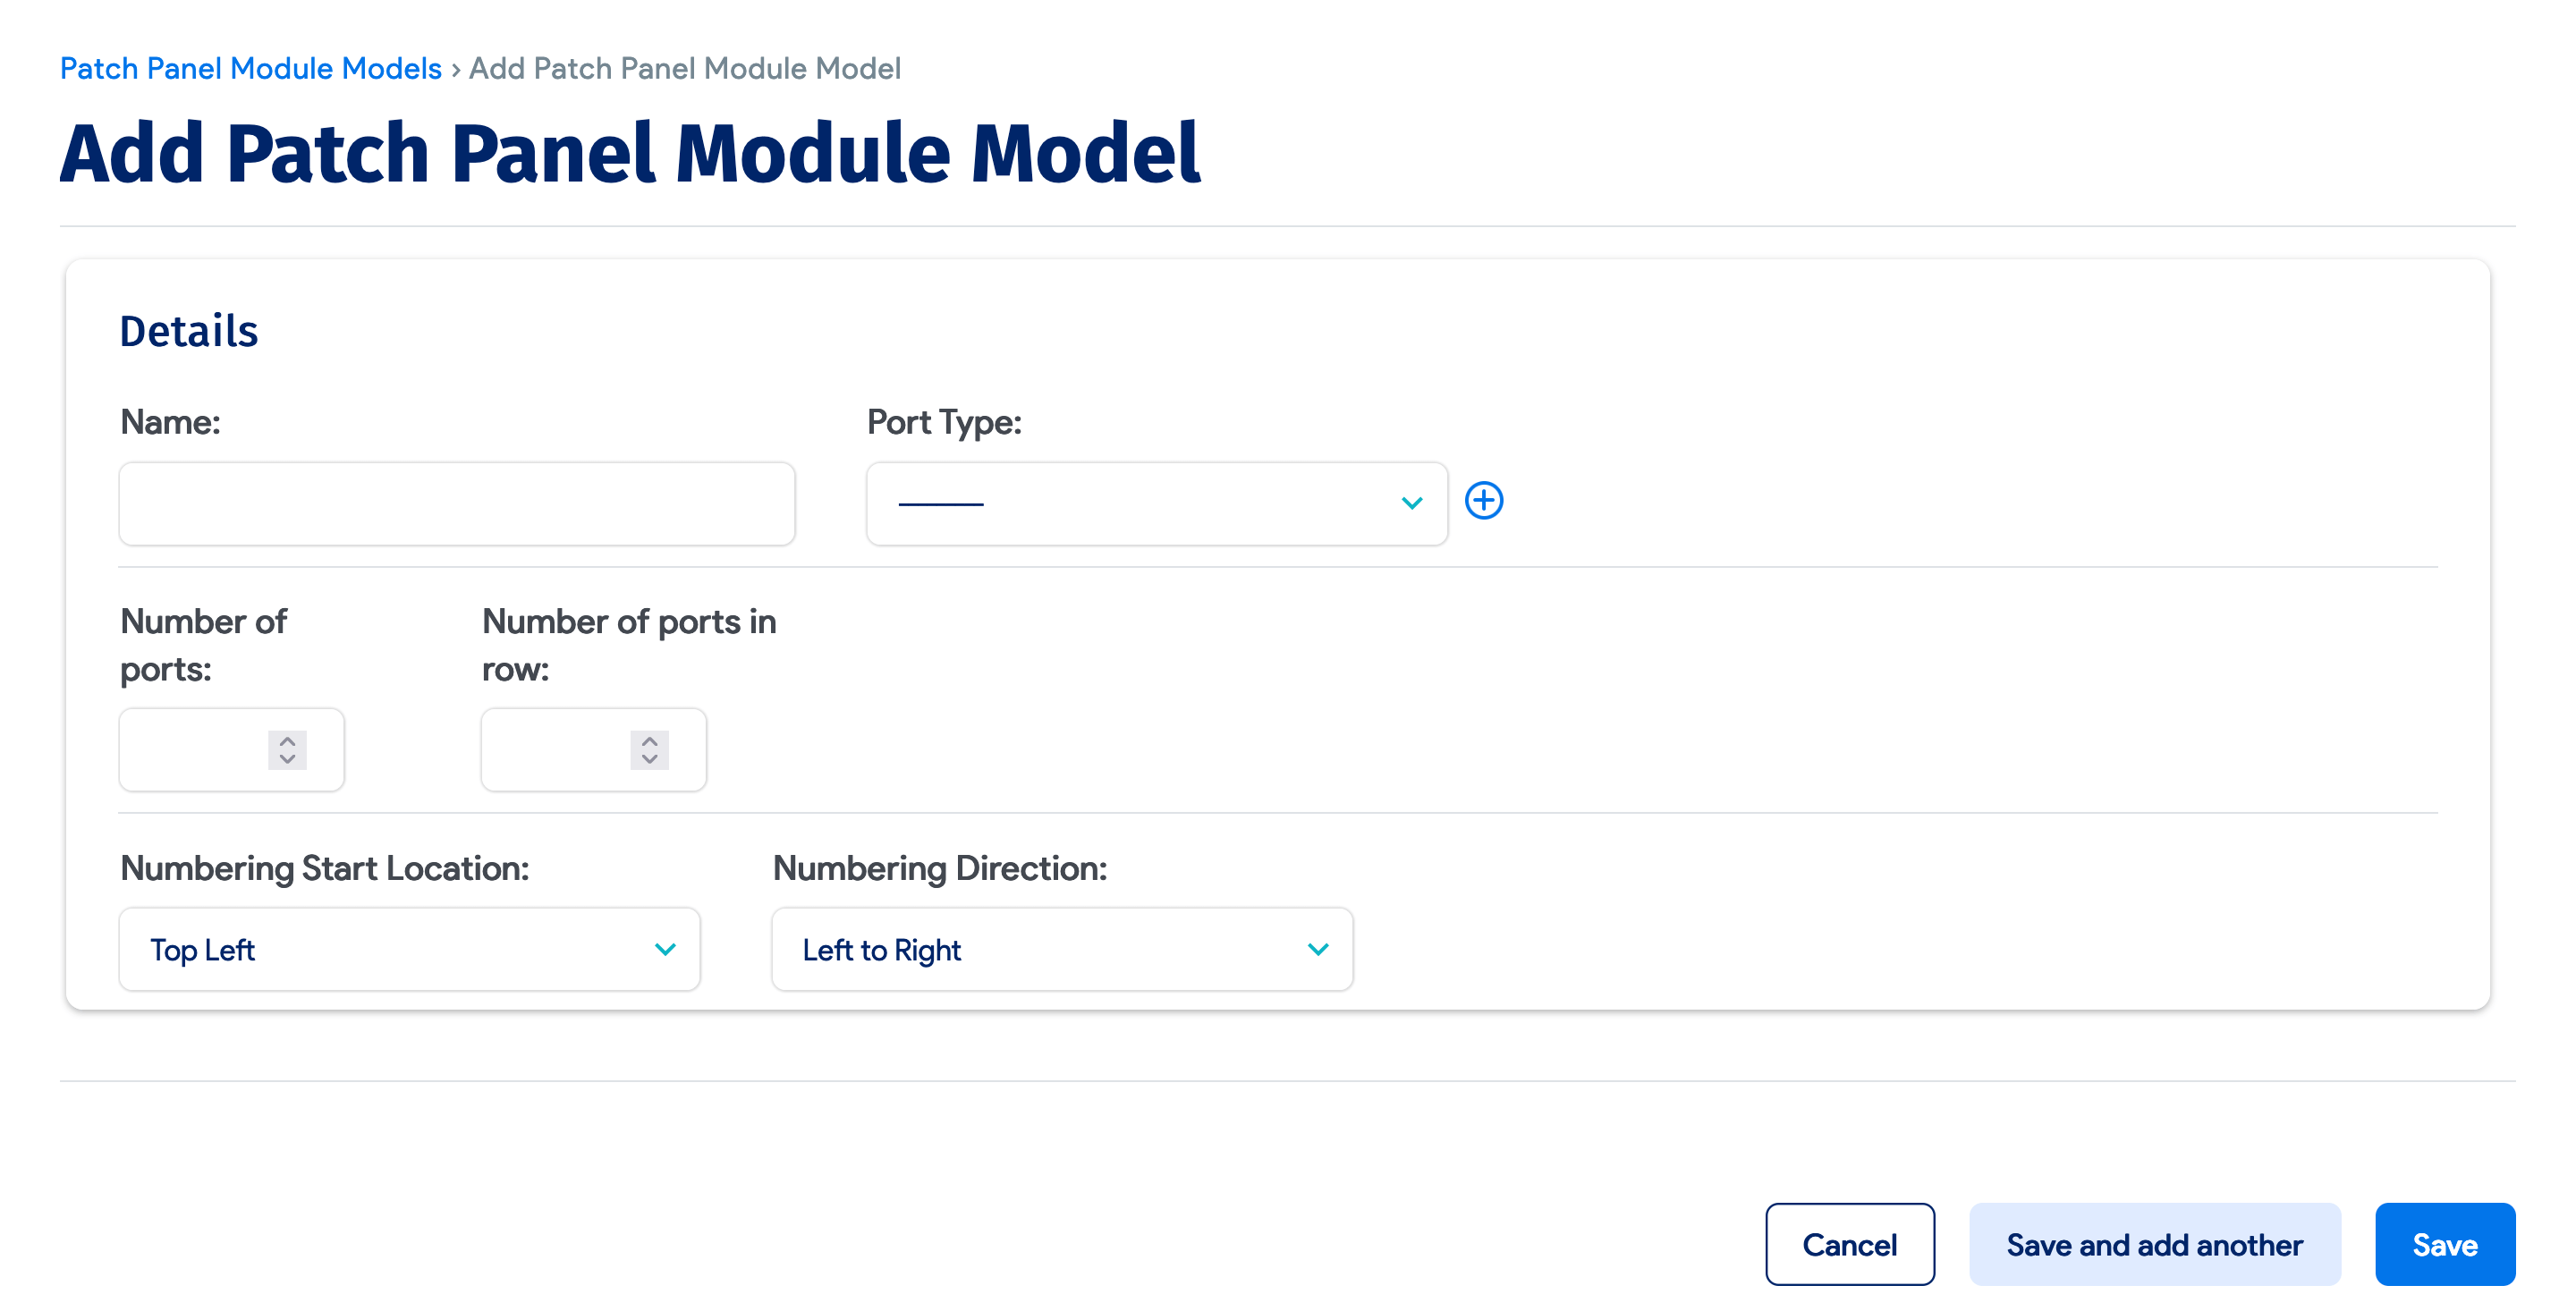Click the Cancel button

1849,1244
